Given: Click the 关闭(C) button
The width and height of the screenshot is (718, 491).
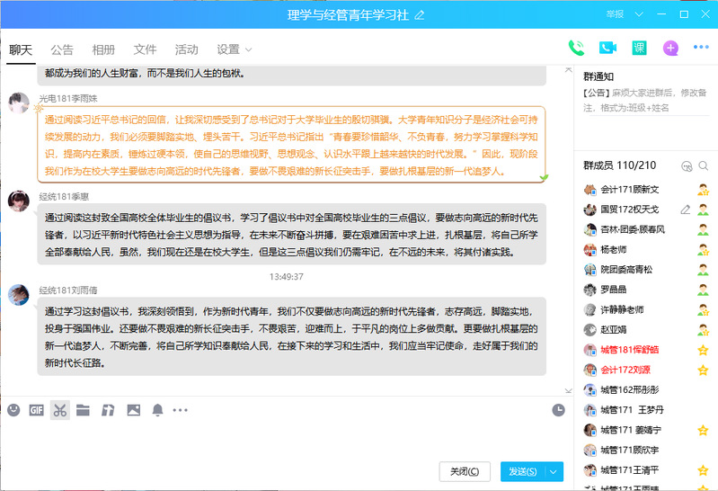Looking at the screenshot, I should pyautogui.click(x=465, y=471).
